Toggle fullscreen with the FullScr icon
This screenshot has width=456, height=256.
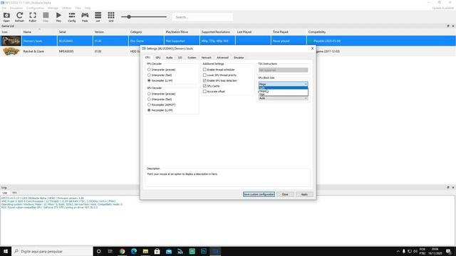pyautogui.click(x=33, y=17)
